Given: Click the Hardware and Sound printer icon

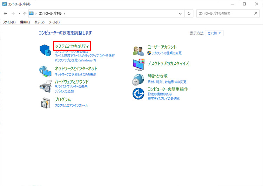Looking at the screenshot, I should pyautogui.click(x=45, y=86).
